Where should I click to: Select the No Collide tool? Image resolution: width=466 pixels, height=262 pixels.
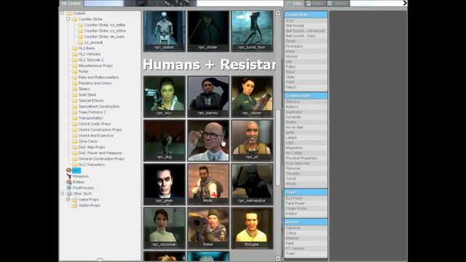(x=306, y=153)
